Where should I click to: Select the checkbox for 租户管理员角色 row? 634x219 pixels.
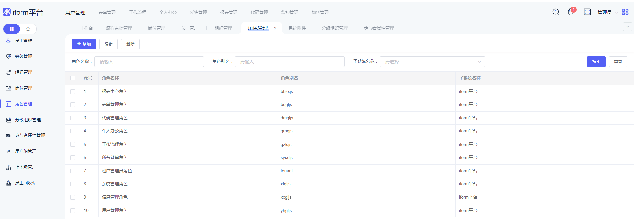(x=73, y=171)
